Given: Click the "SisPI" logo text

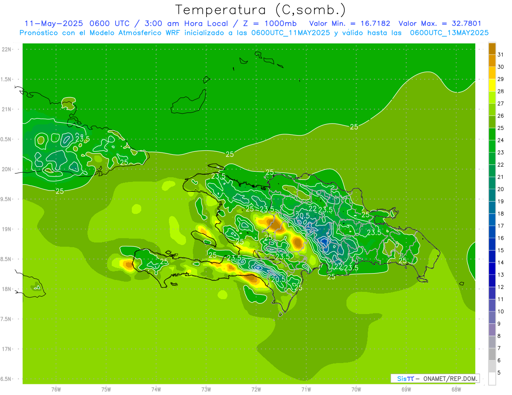Looking at the screenshot, I should coord(405,378).
